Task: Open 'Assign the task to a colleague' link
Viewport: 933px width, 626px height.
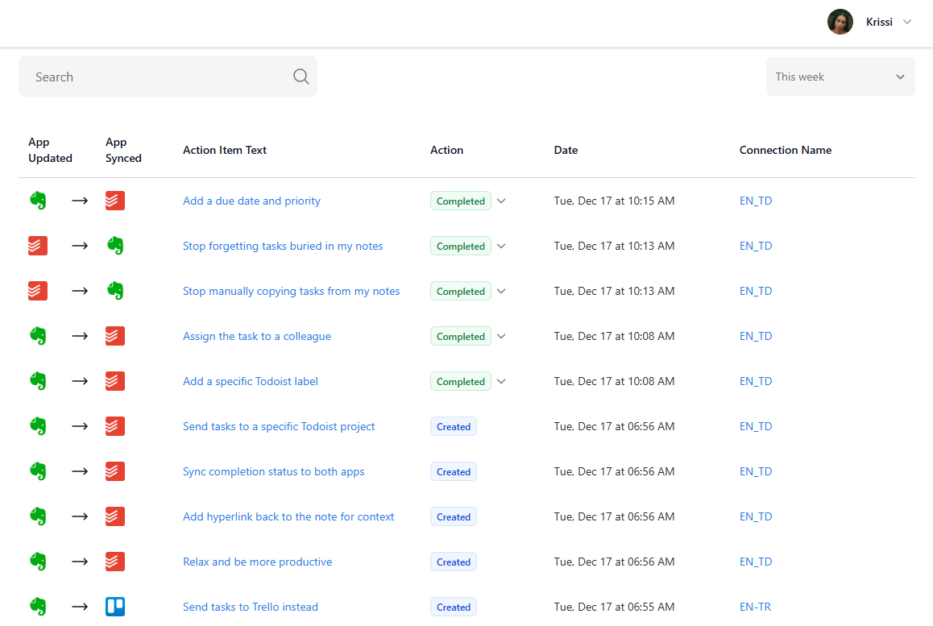Action: tap(256, 336)
